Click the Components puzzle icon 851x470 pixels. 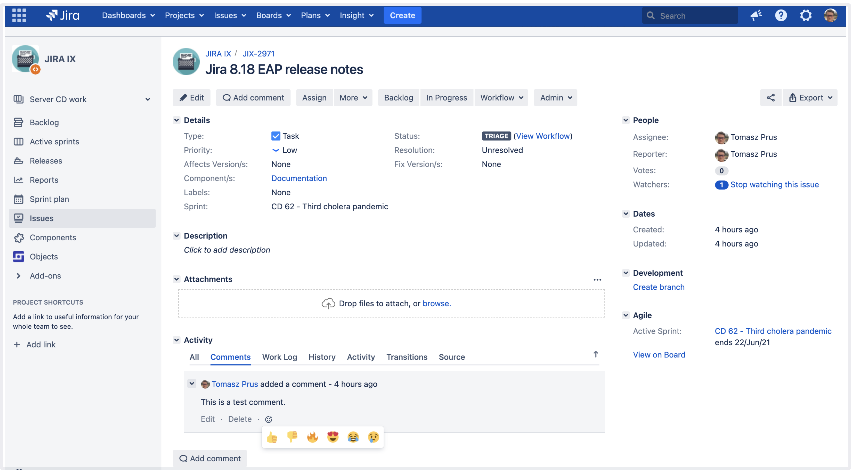coord(19,237)
